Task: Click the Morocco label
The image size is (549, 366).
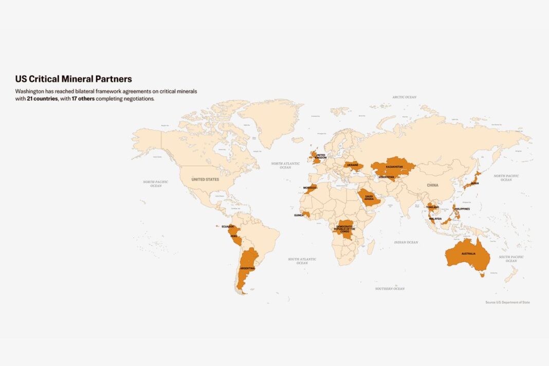Action: tap(310, 188)
